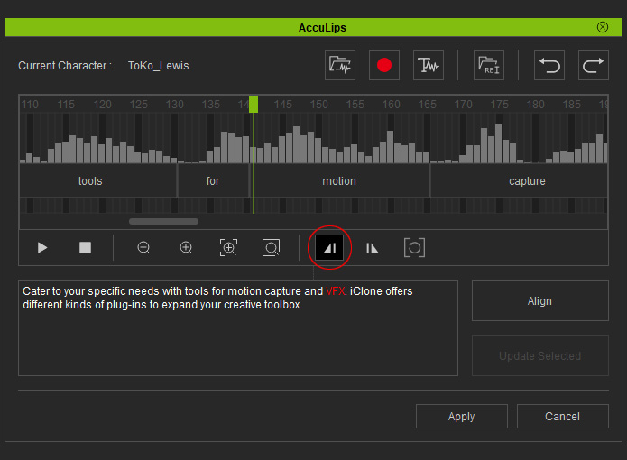
Task: Cancel the AccuLips dialog
Action: [x=562, y=416]
